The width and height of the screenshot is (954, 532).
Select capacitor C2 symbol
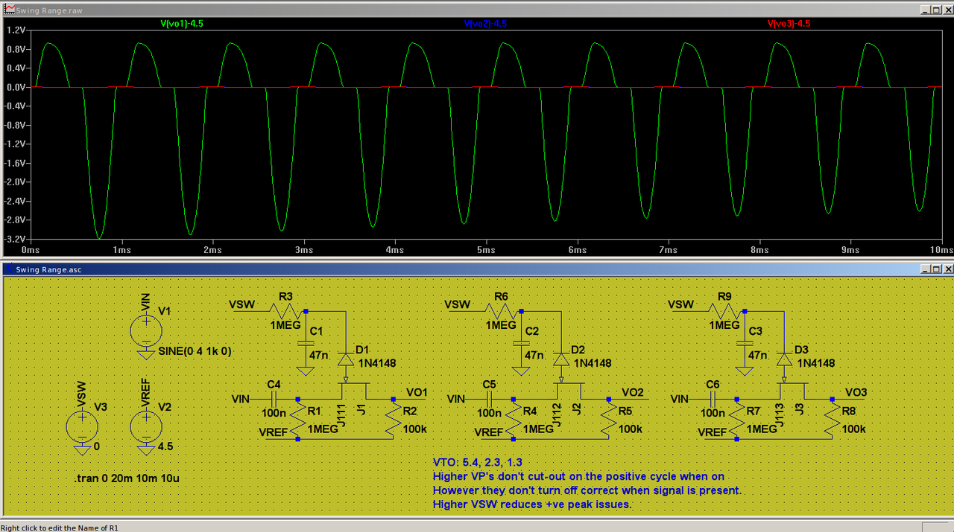(x=522, y=344)
